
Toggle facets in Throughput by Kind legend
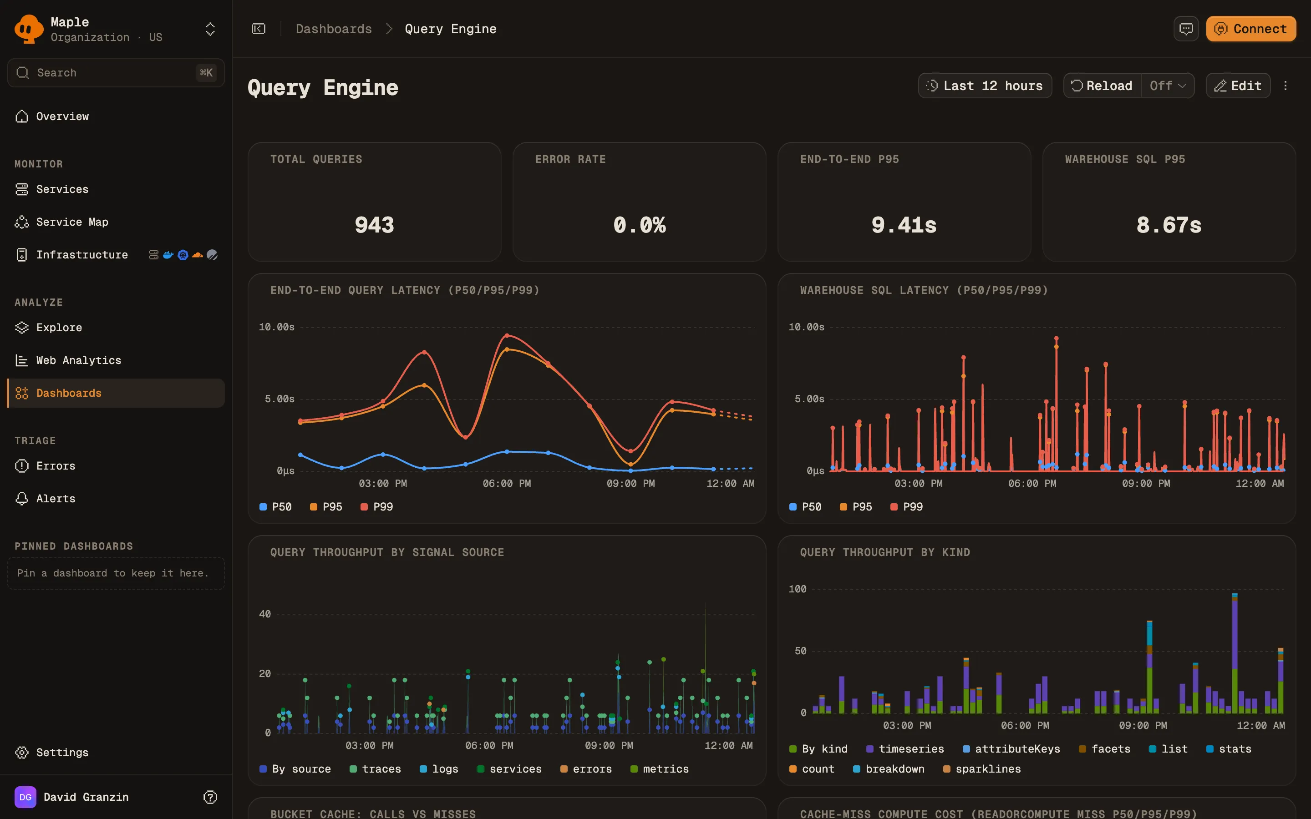coord(1105,749)
